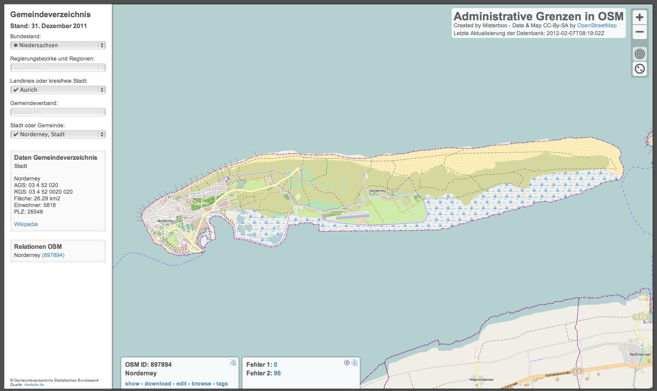Open the Fehler 2 count of 96
This screenshot has width=657, height=391.
pos(277,373)
